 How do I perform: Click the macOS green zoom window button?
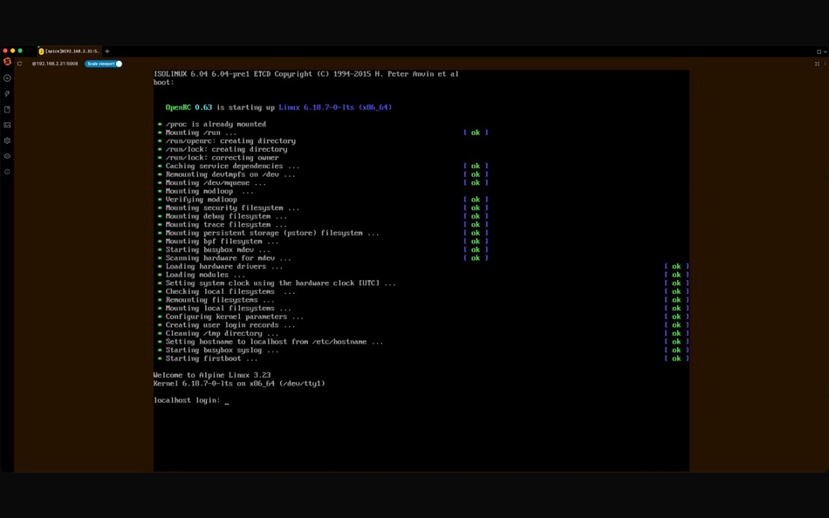pos(20,51)
